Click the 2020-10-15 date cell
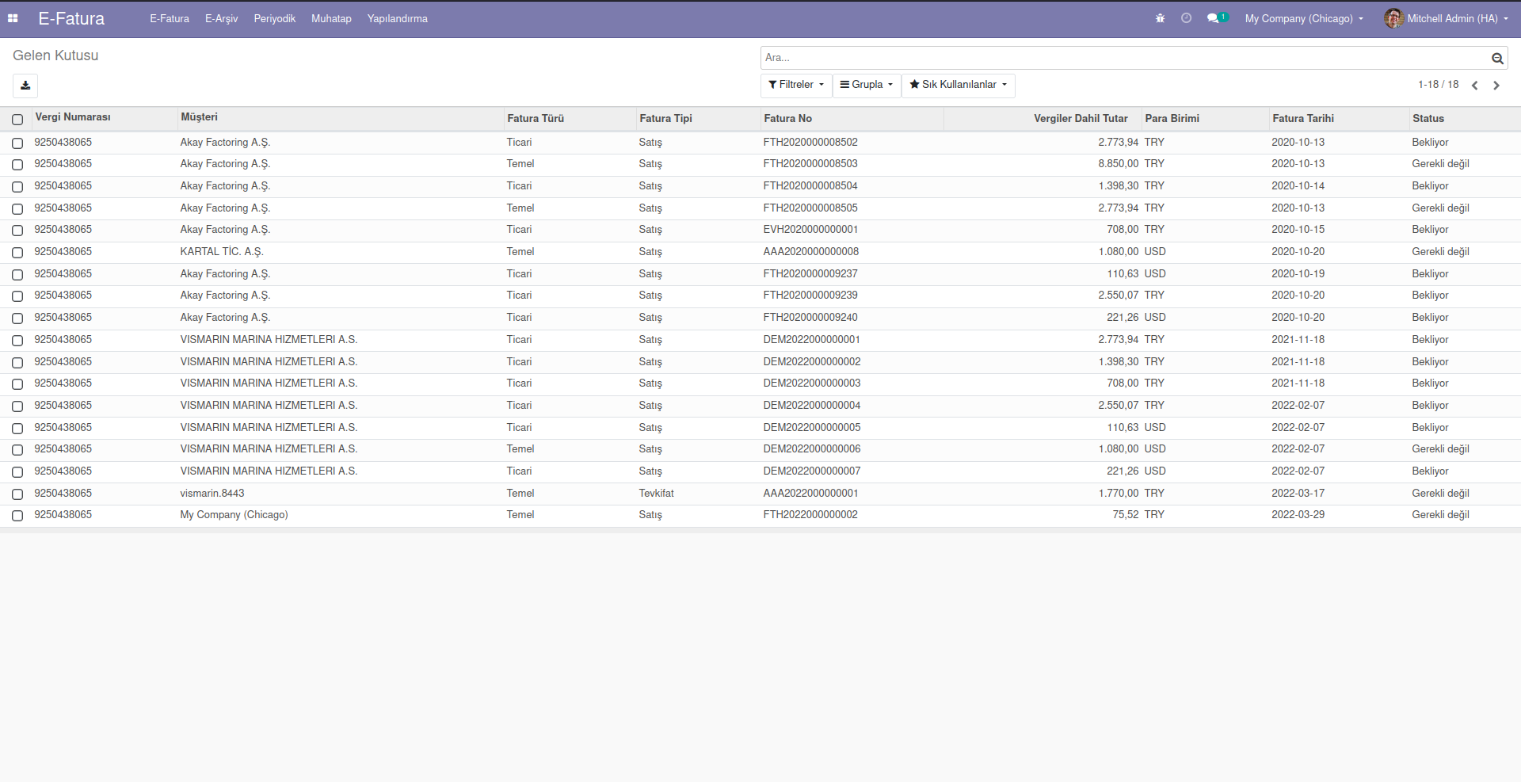Viewport: 1521px width, 782px height. click(x=1298, y=230)
